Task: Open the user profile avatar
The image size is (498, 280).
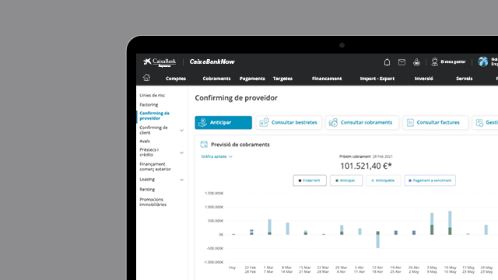Action: 482,61
